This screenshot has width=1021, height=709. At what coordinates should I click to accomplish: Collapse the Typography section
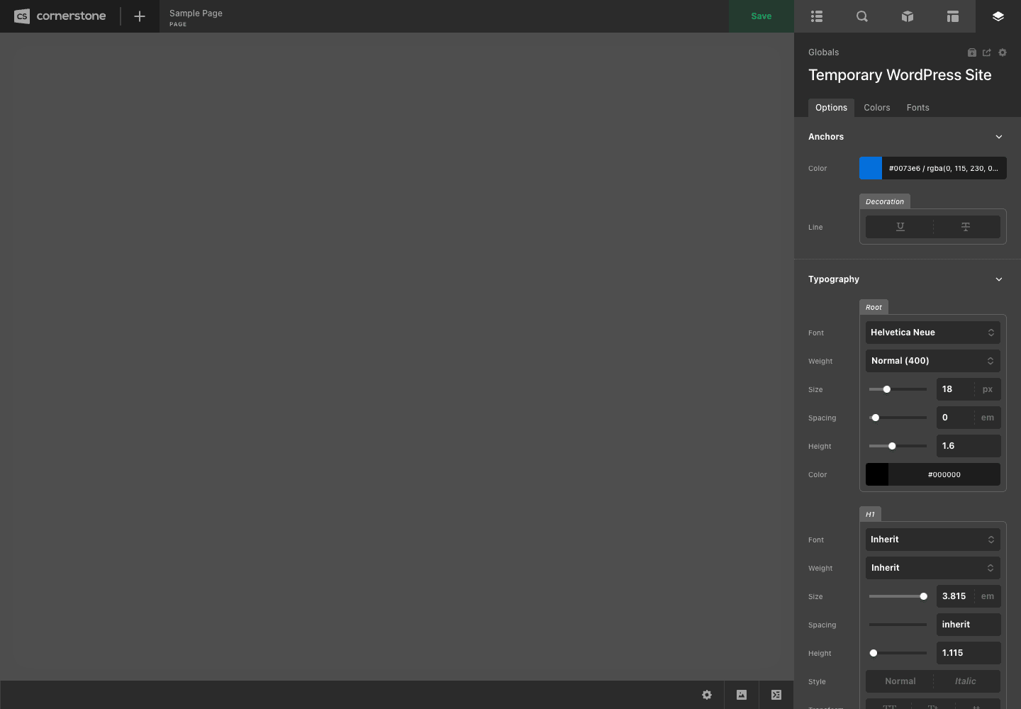pos(999,279)
